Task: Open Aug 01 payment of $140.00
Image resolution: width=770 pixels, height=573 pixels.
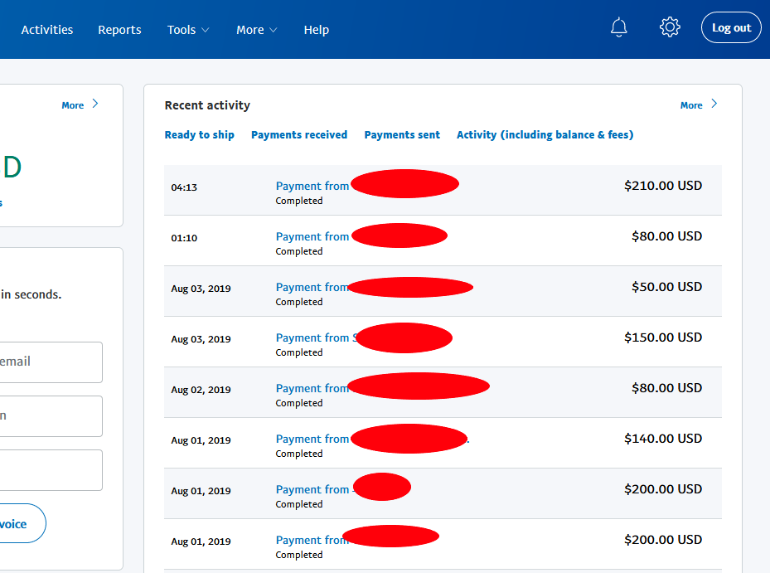Action: (443, 444)
